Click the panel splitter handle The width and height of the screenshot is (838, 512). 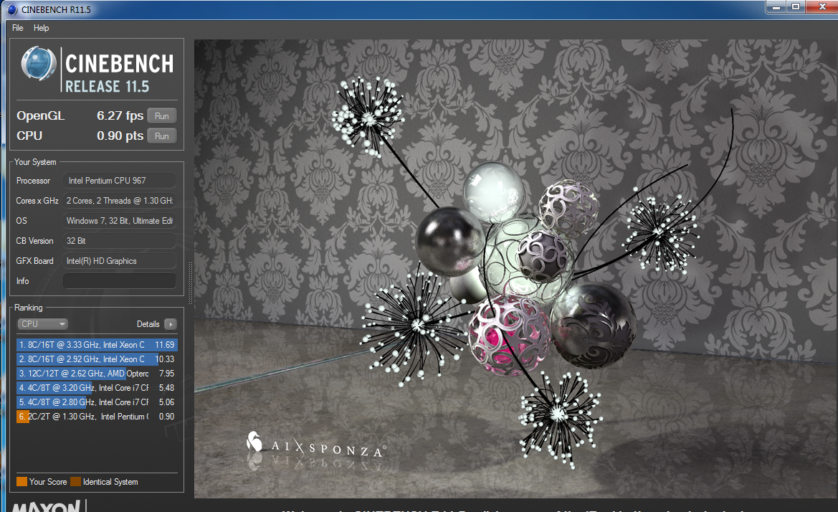pyautogui.click(x=190, y=283)
